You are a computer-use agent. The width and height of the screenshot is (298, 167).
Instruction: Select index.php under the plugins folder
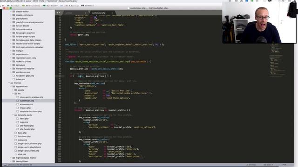[20, 79]
